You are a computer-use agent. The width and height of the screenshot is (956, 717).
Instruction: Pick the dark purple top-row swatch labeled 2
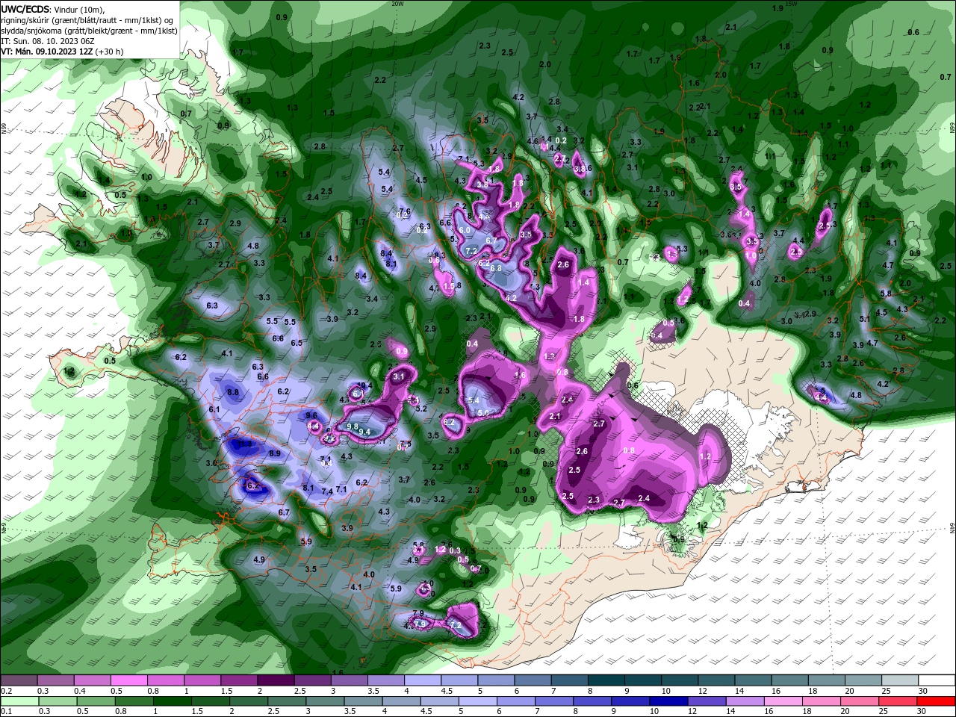tap(276, 680)
